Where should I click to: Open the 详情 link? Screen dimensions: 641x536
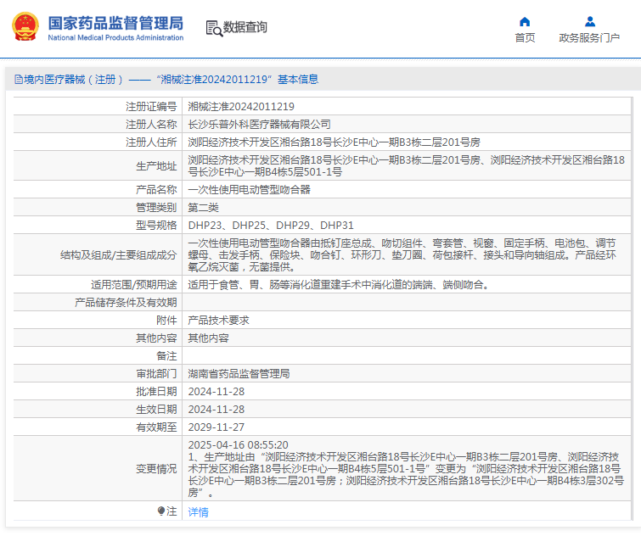199,512
